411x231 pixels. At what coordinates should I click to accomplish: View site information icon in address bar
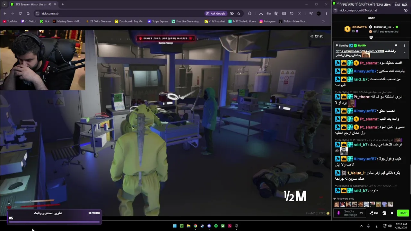point(37,13)
